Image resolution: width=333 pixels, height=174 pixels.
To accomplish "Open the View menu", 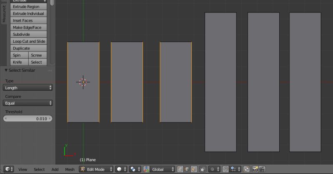I will [x=23, y=169].
